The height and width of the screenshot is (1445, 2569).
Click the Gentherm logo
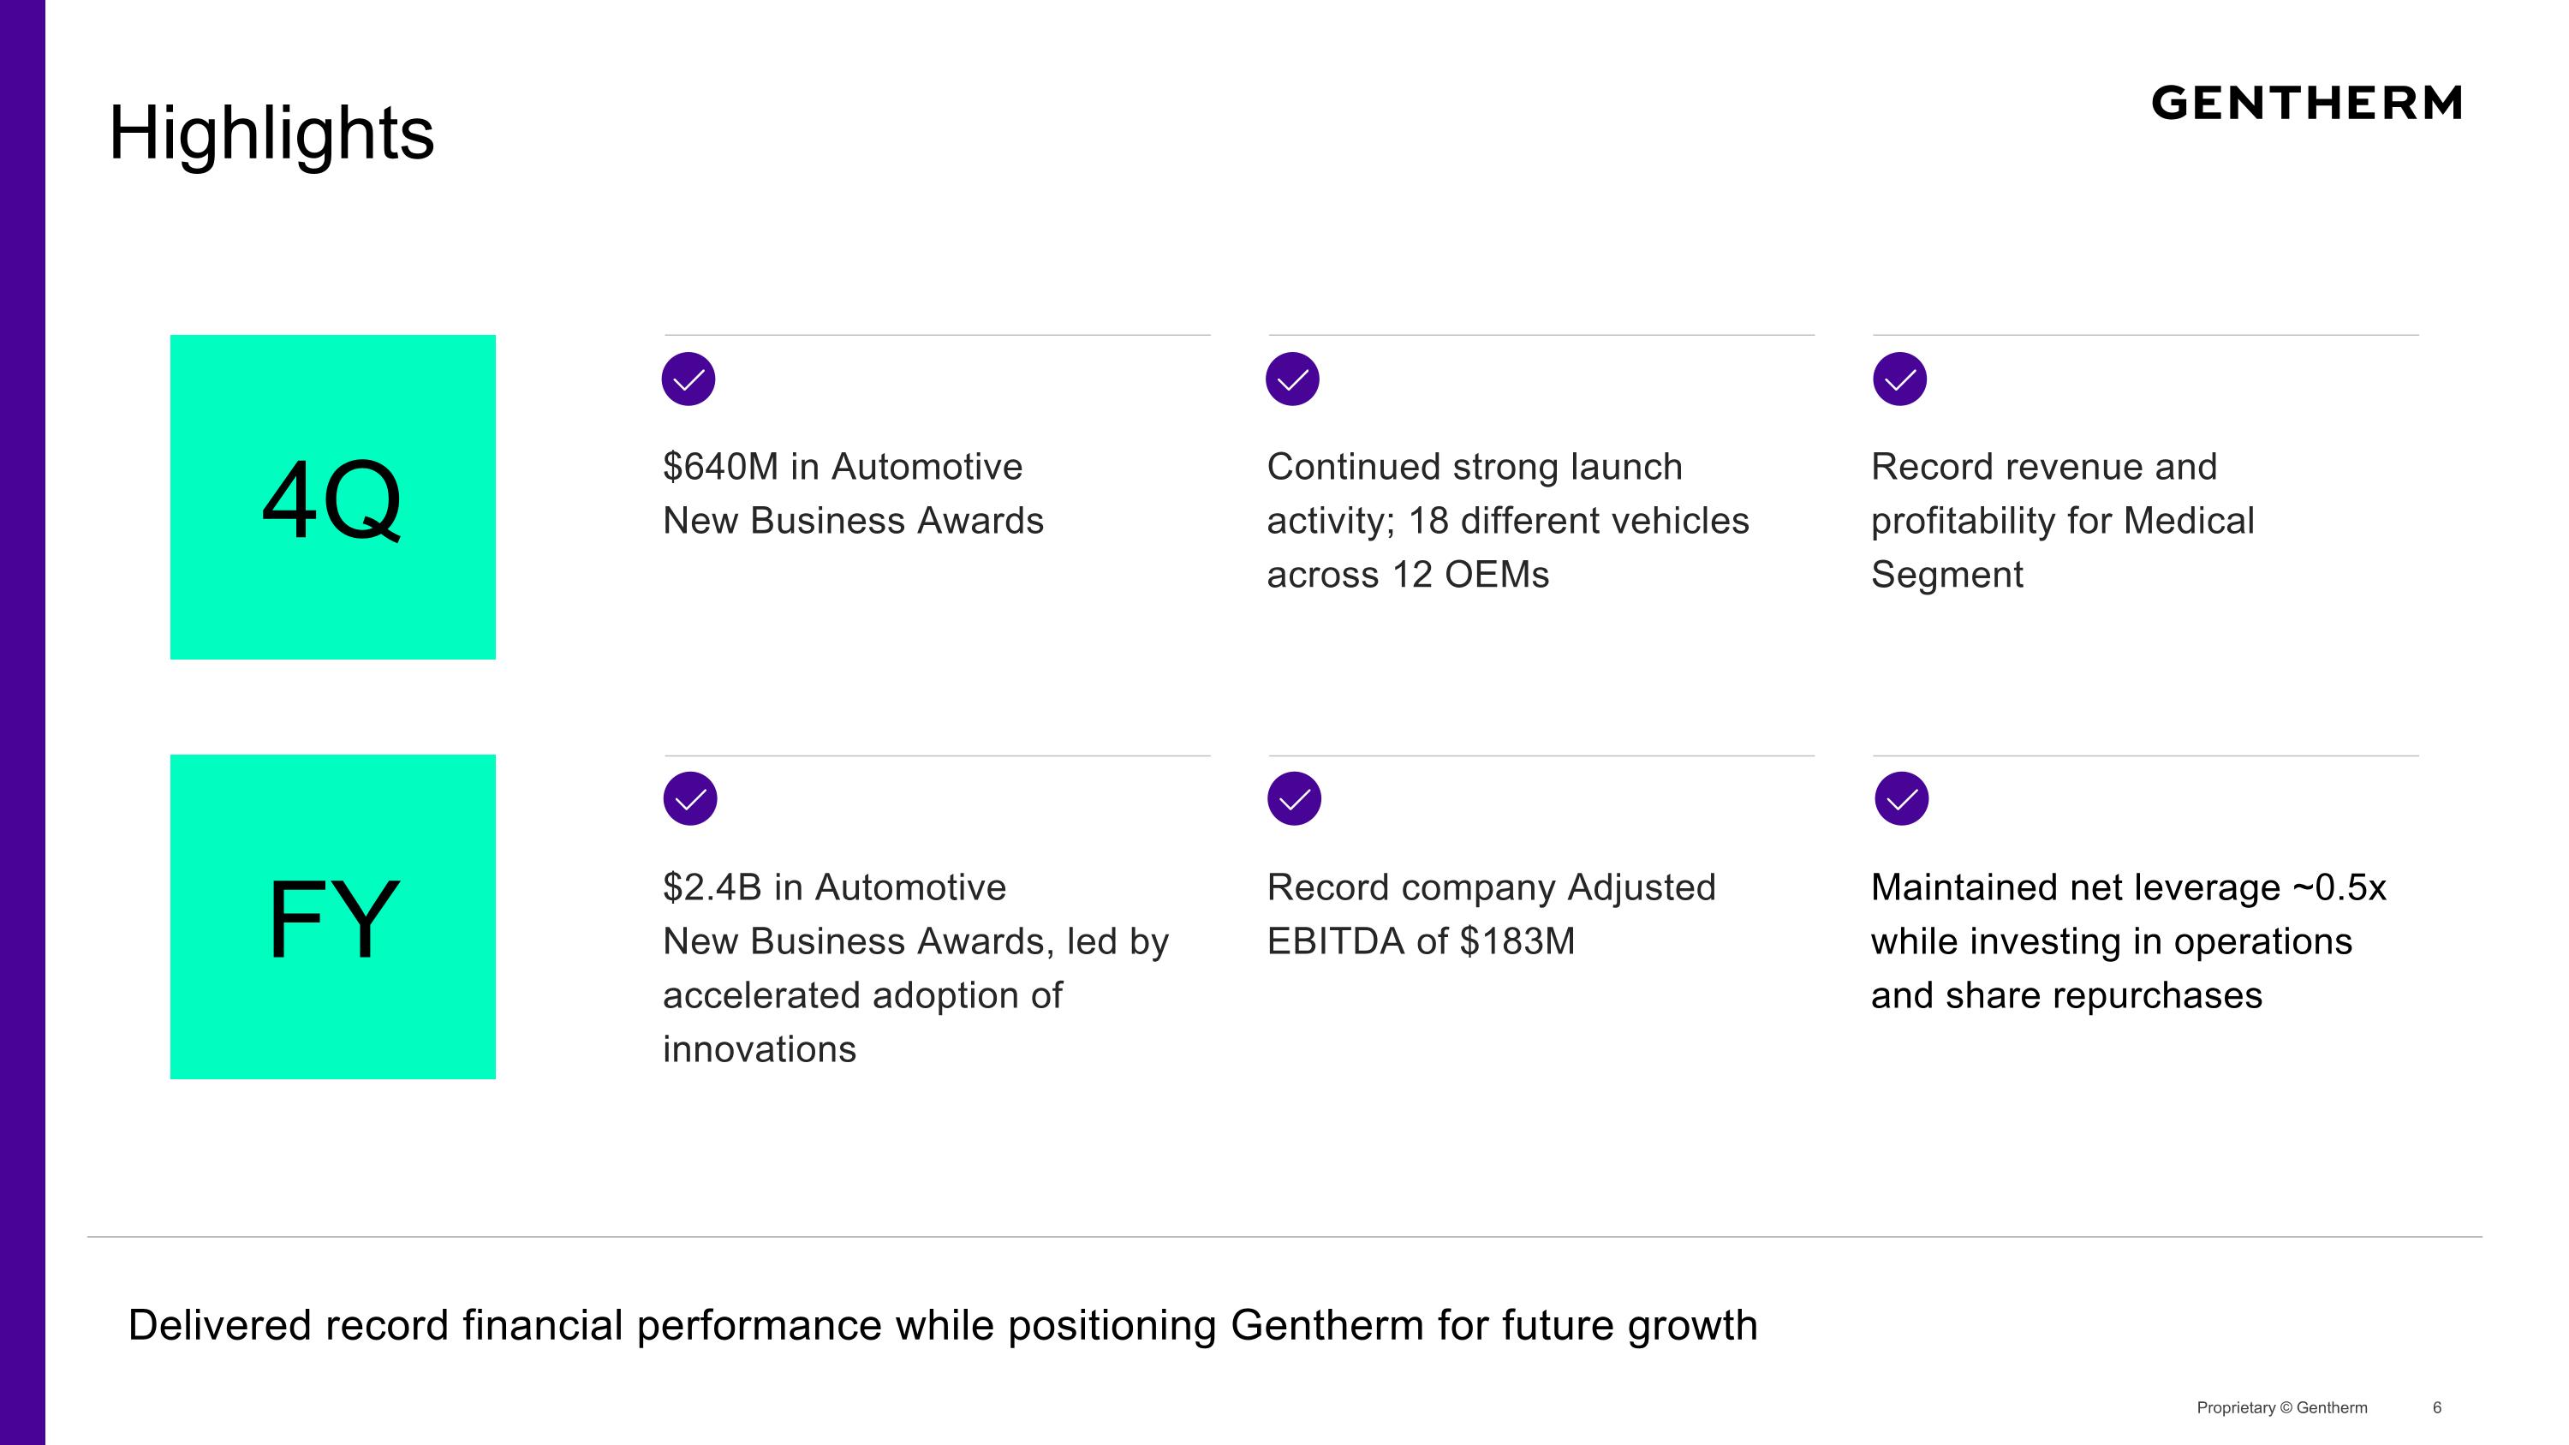2306,104
